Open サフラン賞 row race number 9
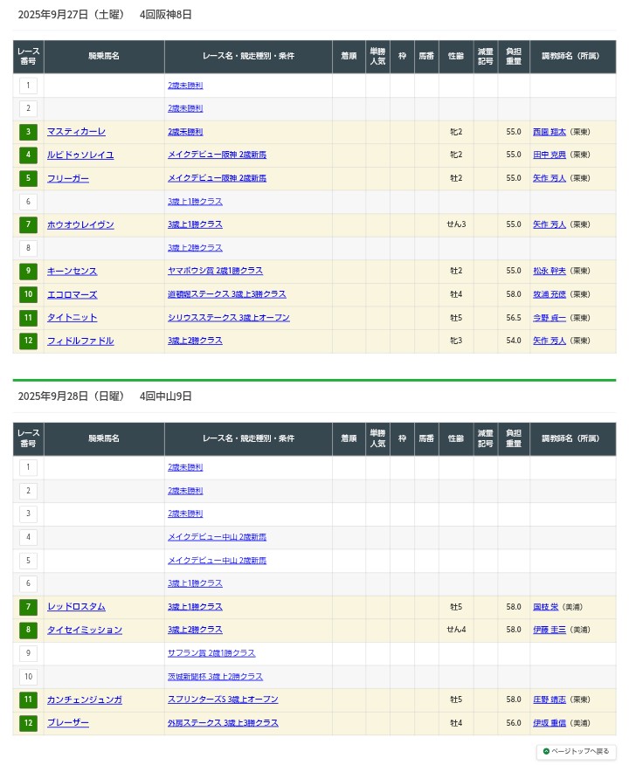Screen dimensions: 629x772 tap(28, 653)
